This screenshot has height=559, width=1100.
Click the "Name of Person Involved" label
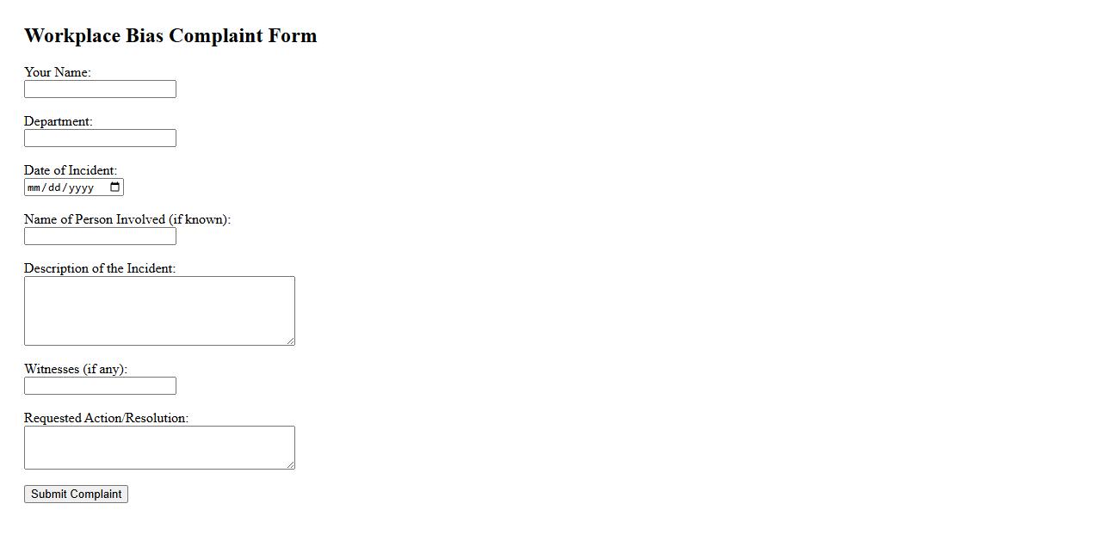click(x=127, y=219)
